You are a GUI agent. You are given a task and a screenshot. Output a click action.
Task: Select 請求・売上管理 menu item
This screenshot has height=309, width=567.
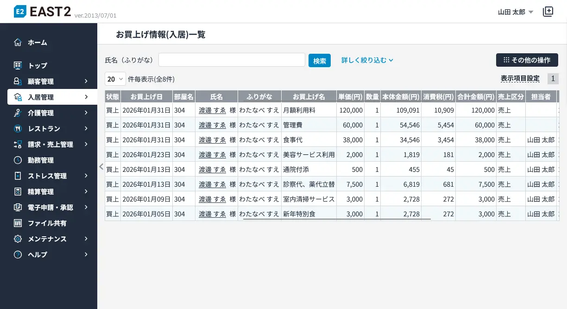click(x=50, y=145)
